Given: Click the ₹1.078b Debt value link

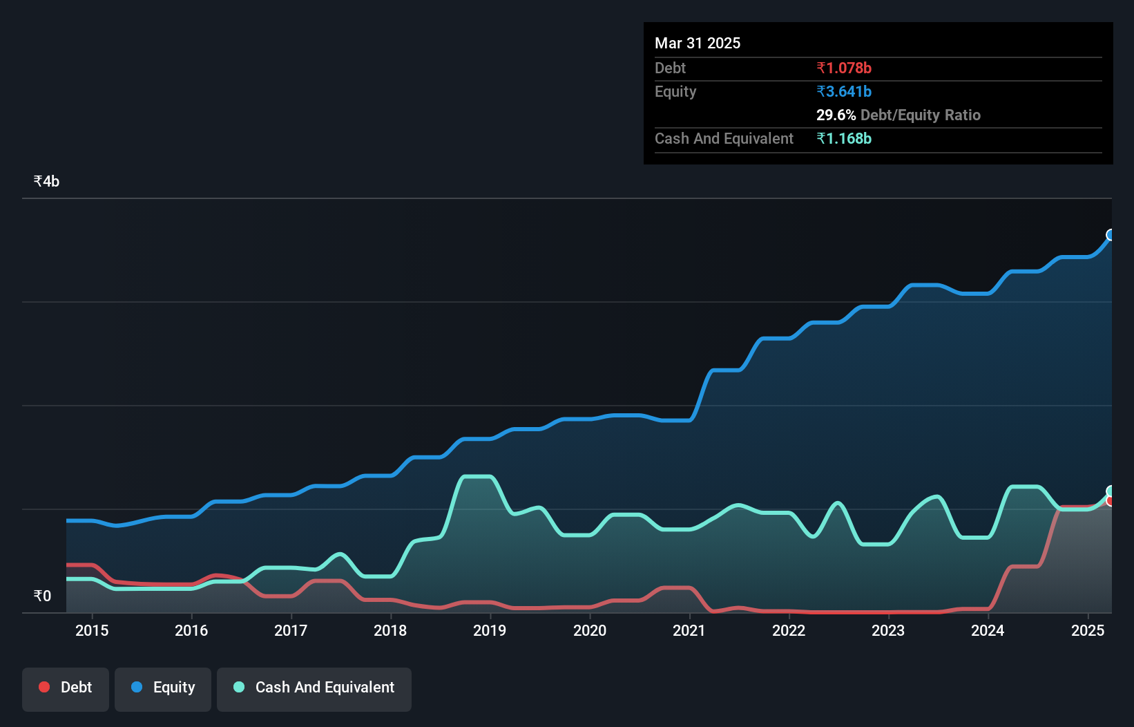Looking at the screenshot, I should click(844, 68).
